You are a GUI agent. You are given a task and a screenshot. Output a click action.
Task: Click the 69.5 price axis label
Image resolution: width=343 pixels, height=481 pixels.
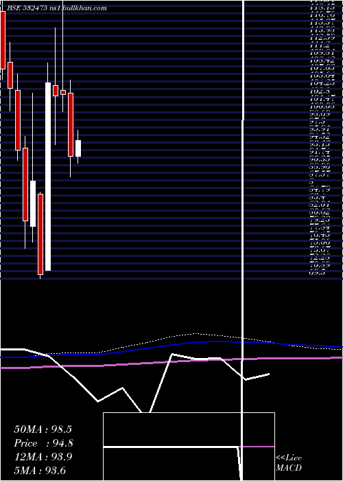pyautogui.click(x=318, y=272)
